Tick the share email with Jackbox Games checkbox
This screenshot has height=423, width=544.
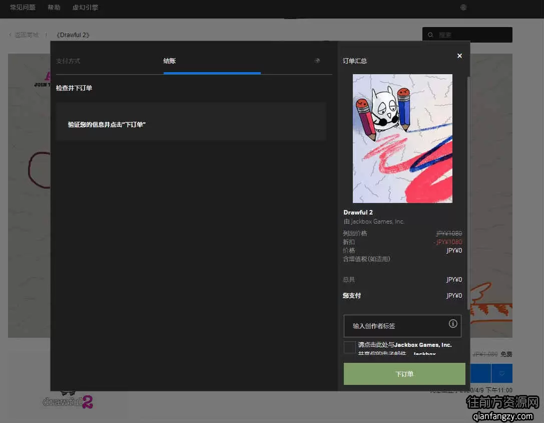[349, 347]
